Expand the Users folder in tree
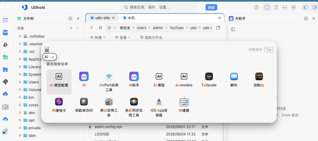 (20, 82)
